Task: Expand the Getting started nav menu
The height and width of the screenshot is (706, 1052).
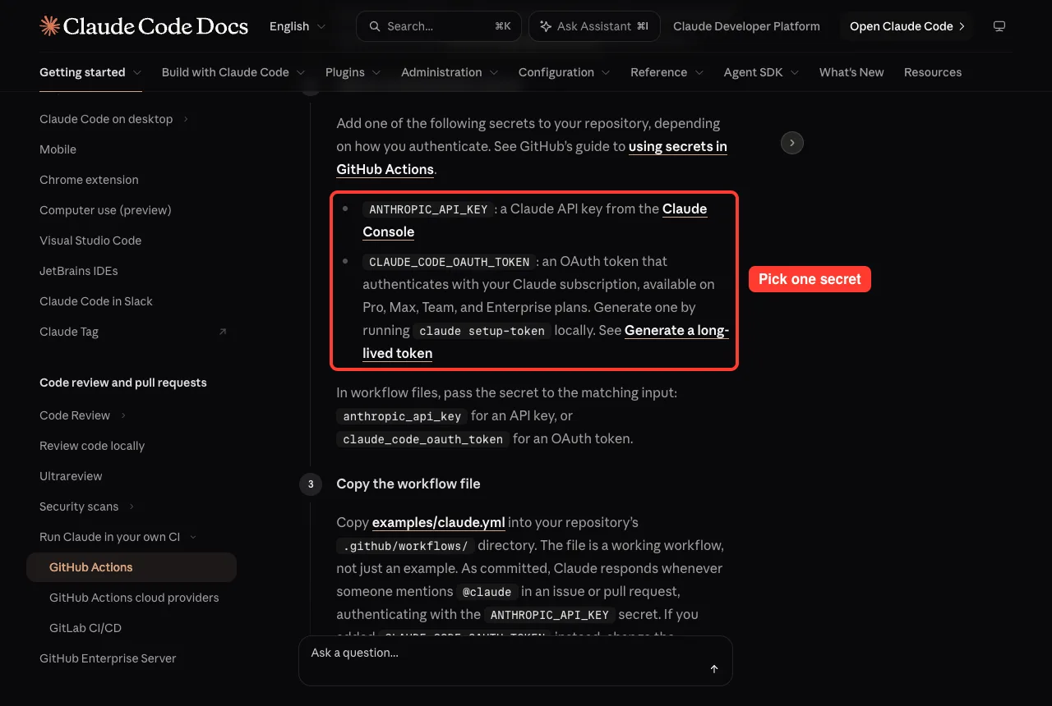Action: click(90, 72)
